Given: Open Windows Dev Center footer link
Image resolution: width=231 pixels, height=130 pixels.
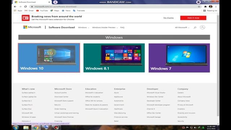Looking at the screenshot, I should click(155, 97).
